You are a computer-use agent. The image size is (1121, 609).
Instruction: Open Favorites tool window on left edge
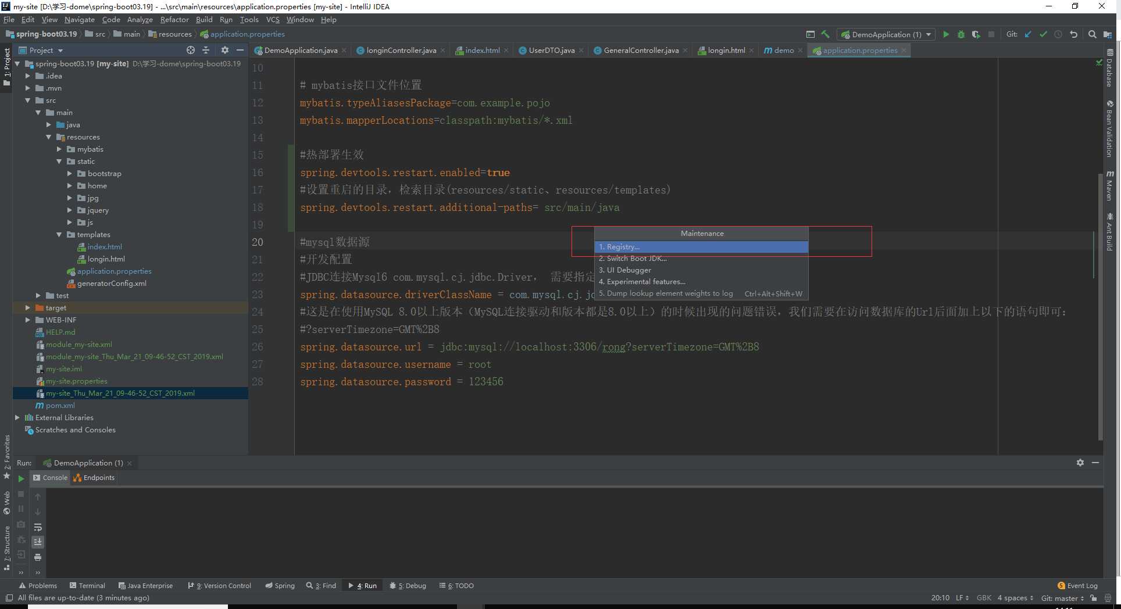7,457
